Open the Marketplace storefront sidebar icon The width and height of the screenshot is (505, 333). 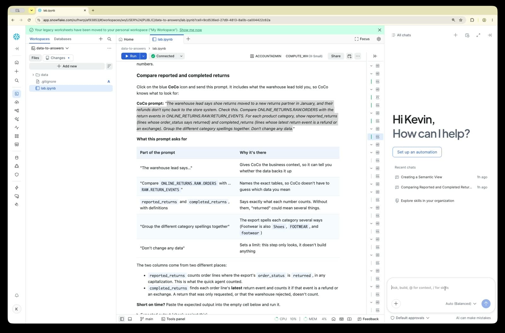[17, 145]
